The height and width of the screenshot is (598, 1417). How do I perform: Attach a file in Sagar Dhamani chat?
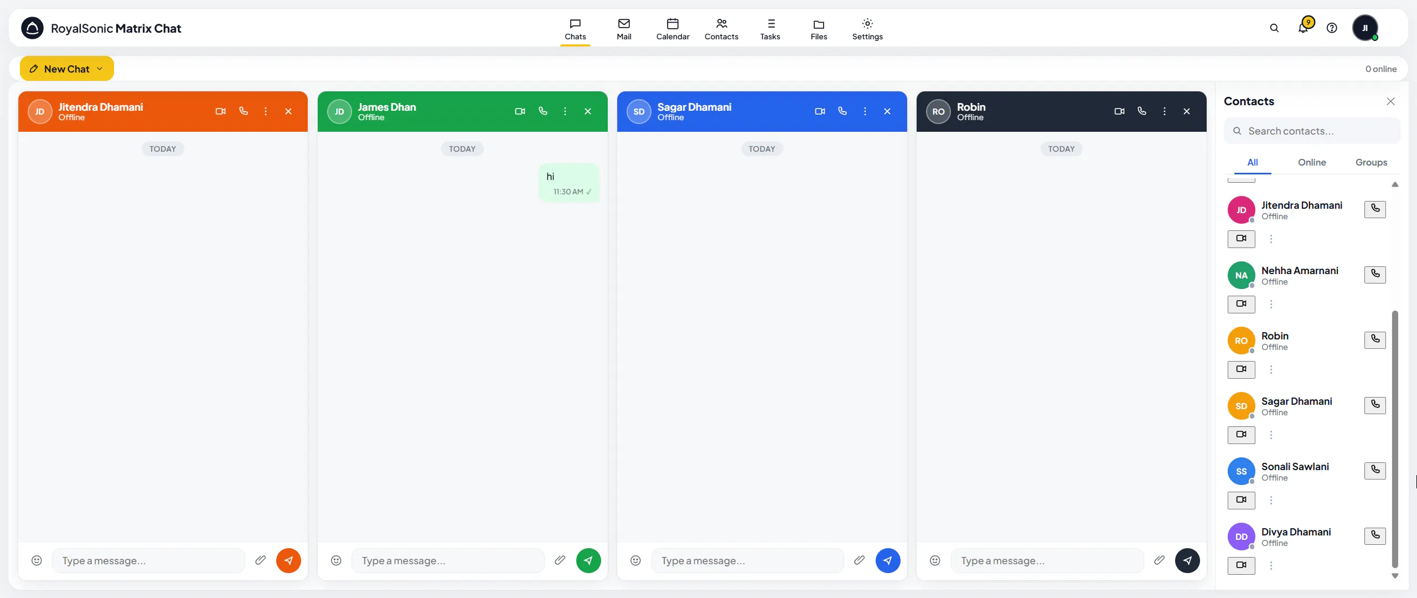coord(859,560)
